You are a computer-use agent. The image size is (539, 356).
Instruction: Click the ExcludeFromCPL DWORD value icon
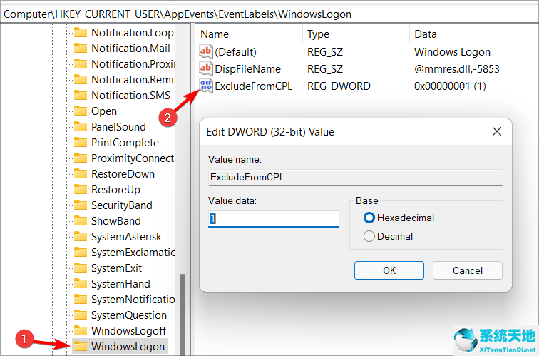tap(206, 86)
